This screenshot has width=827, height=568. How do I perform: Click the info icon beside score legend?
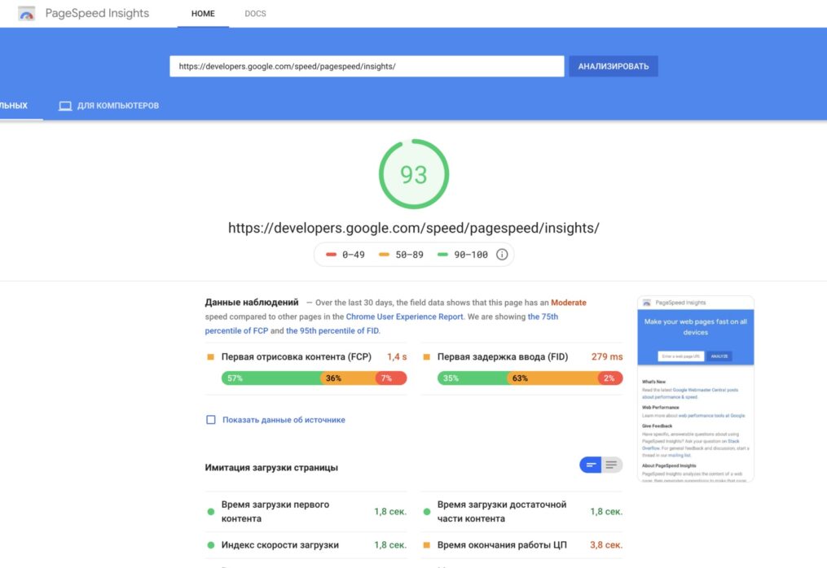[502, 255]
